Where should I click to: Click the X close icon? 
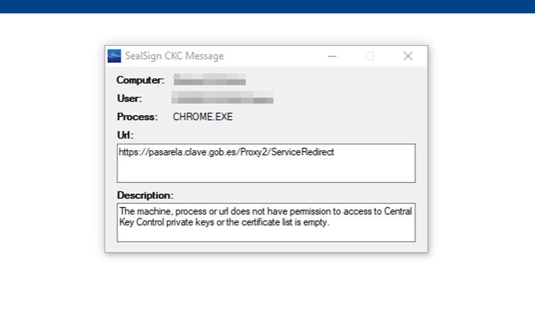408,55
